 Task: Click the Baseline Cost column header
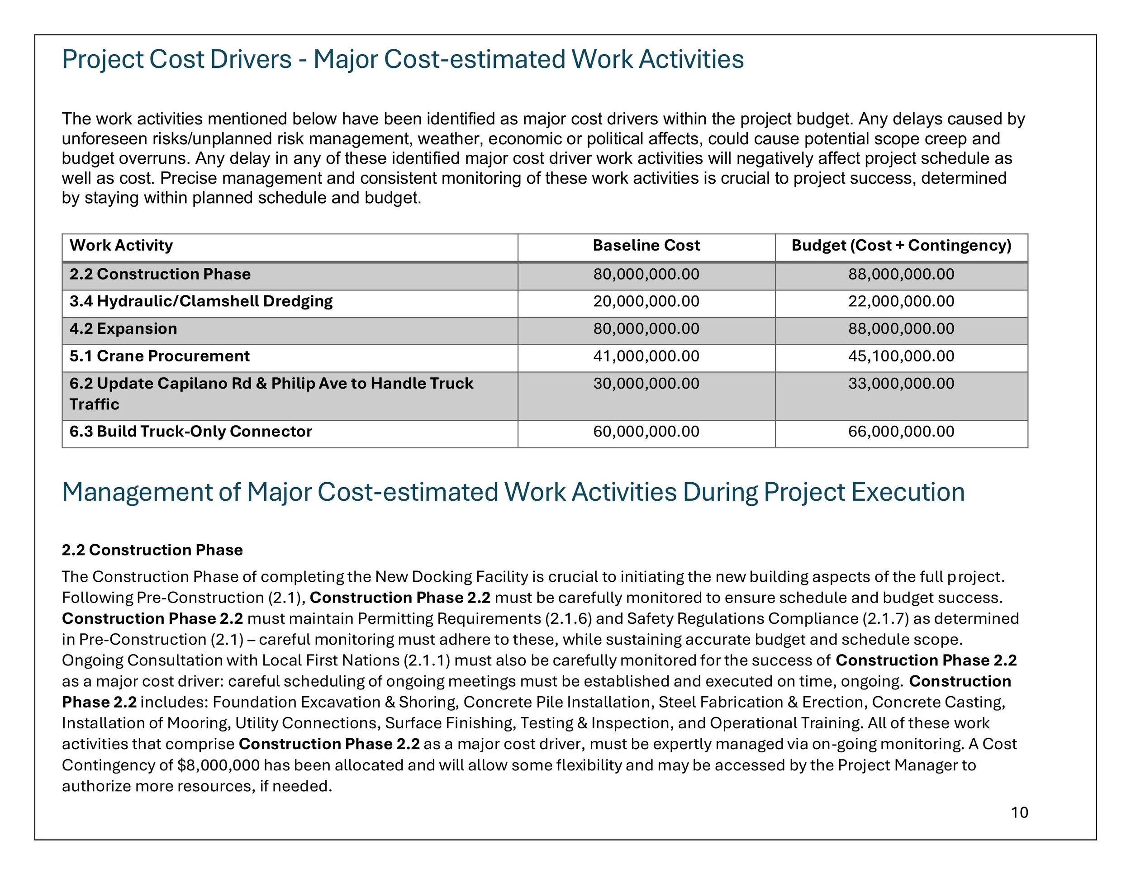click(x=645, y=246)
